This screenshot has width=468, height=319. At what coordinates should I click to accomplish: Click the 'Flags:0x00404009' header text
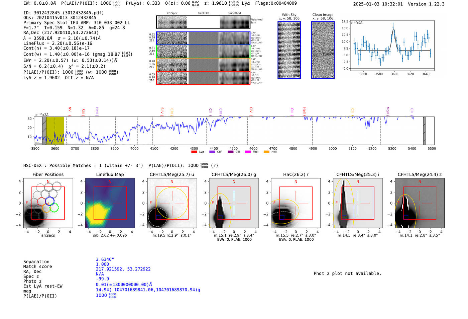coord(276,3)
